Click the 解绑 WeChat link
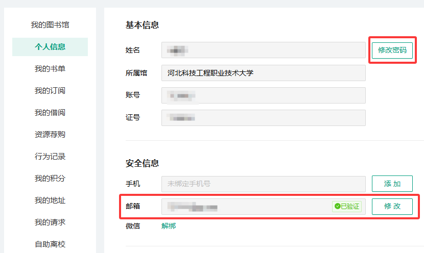 [169, 226]
